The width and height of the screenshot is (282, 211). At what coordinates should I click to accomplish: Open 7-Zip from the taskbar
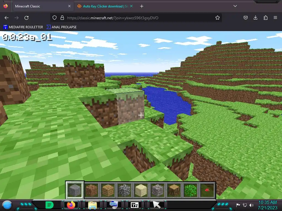click(x=135, y=205)
